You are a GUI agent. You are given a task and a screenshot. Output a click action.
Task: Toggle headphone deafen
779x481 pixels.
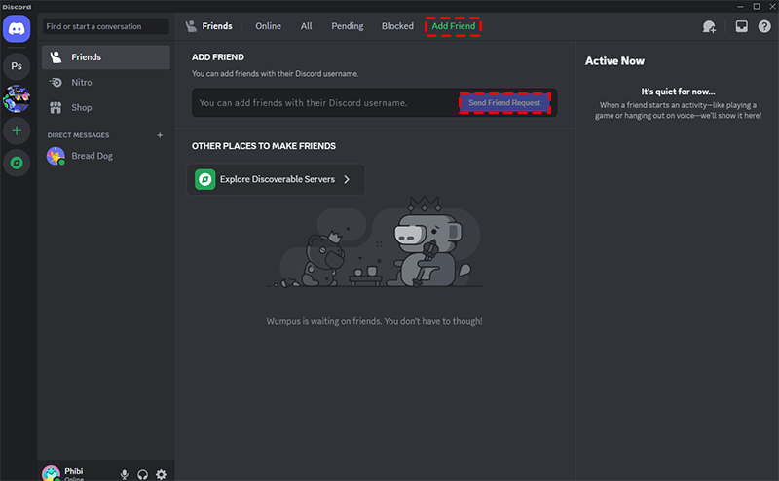point(143,474)
